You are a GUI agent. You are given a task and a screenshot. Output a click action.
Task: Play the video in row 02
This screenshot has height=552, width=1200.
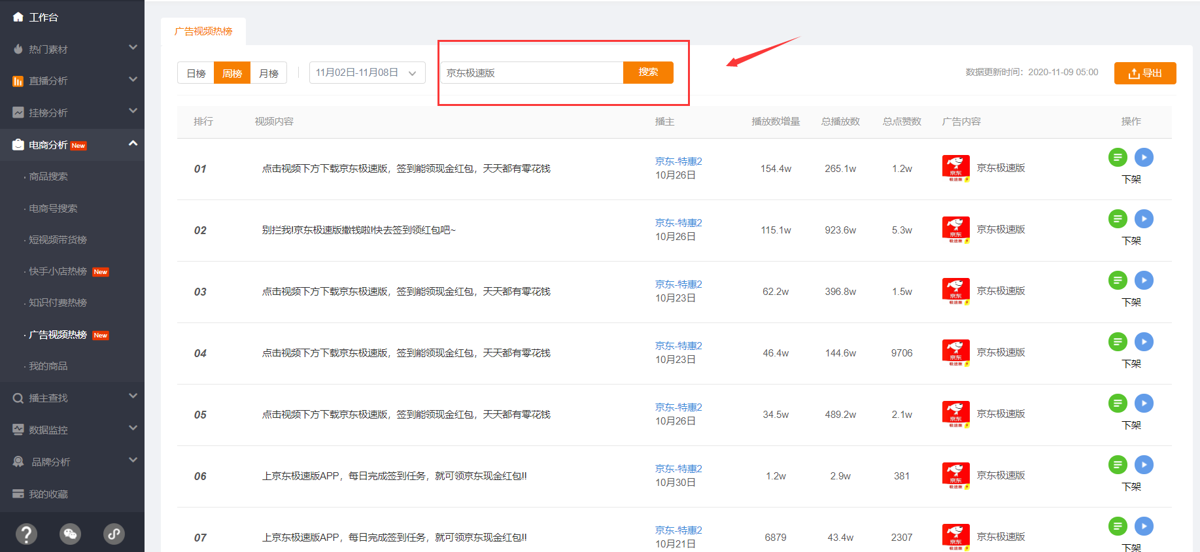(x=1144, y=218)
